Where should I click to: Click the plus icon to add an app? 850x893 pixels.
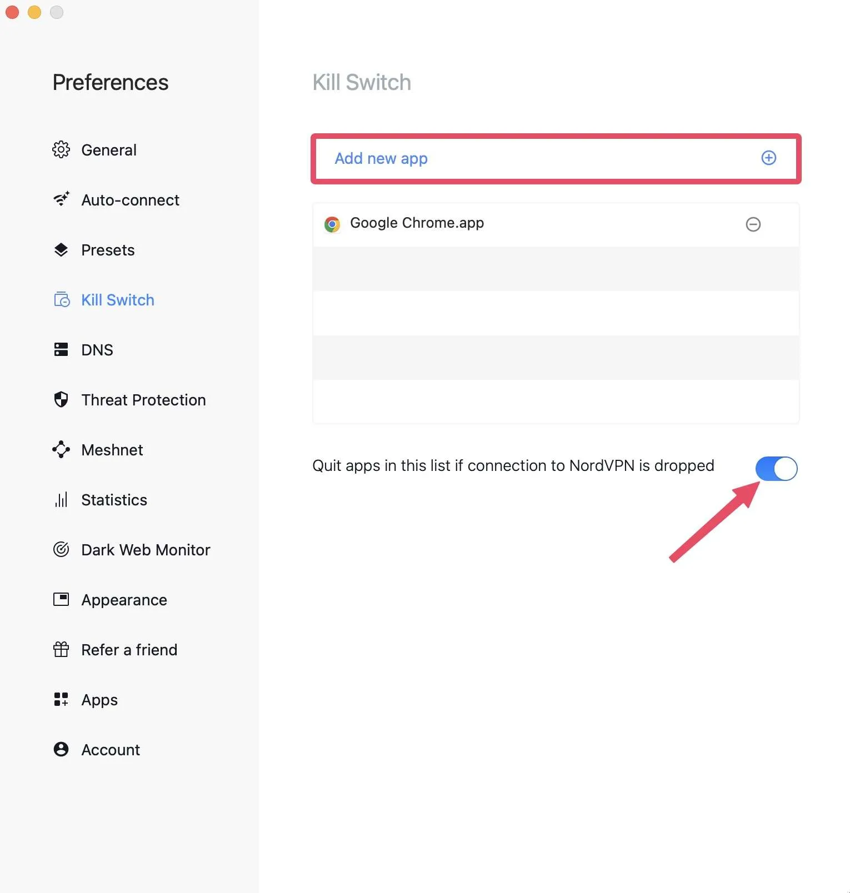769,158
